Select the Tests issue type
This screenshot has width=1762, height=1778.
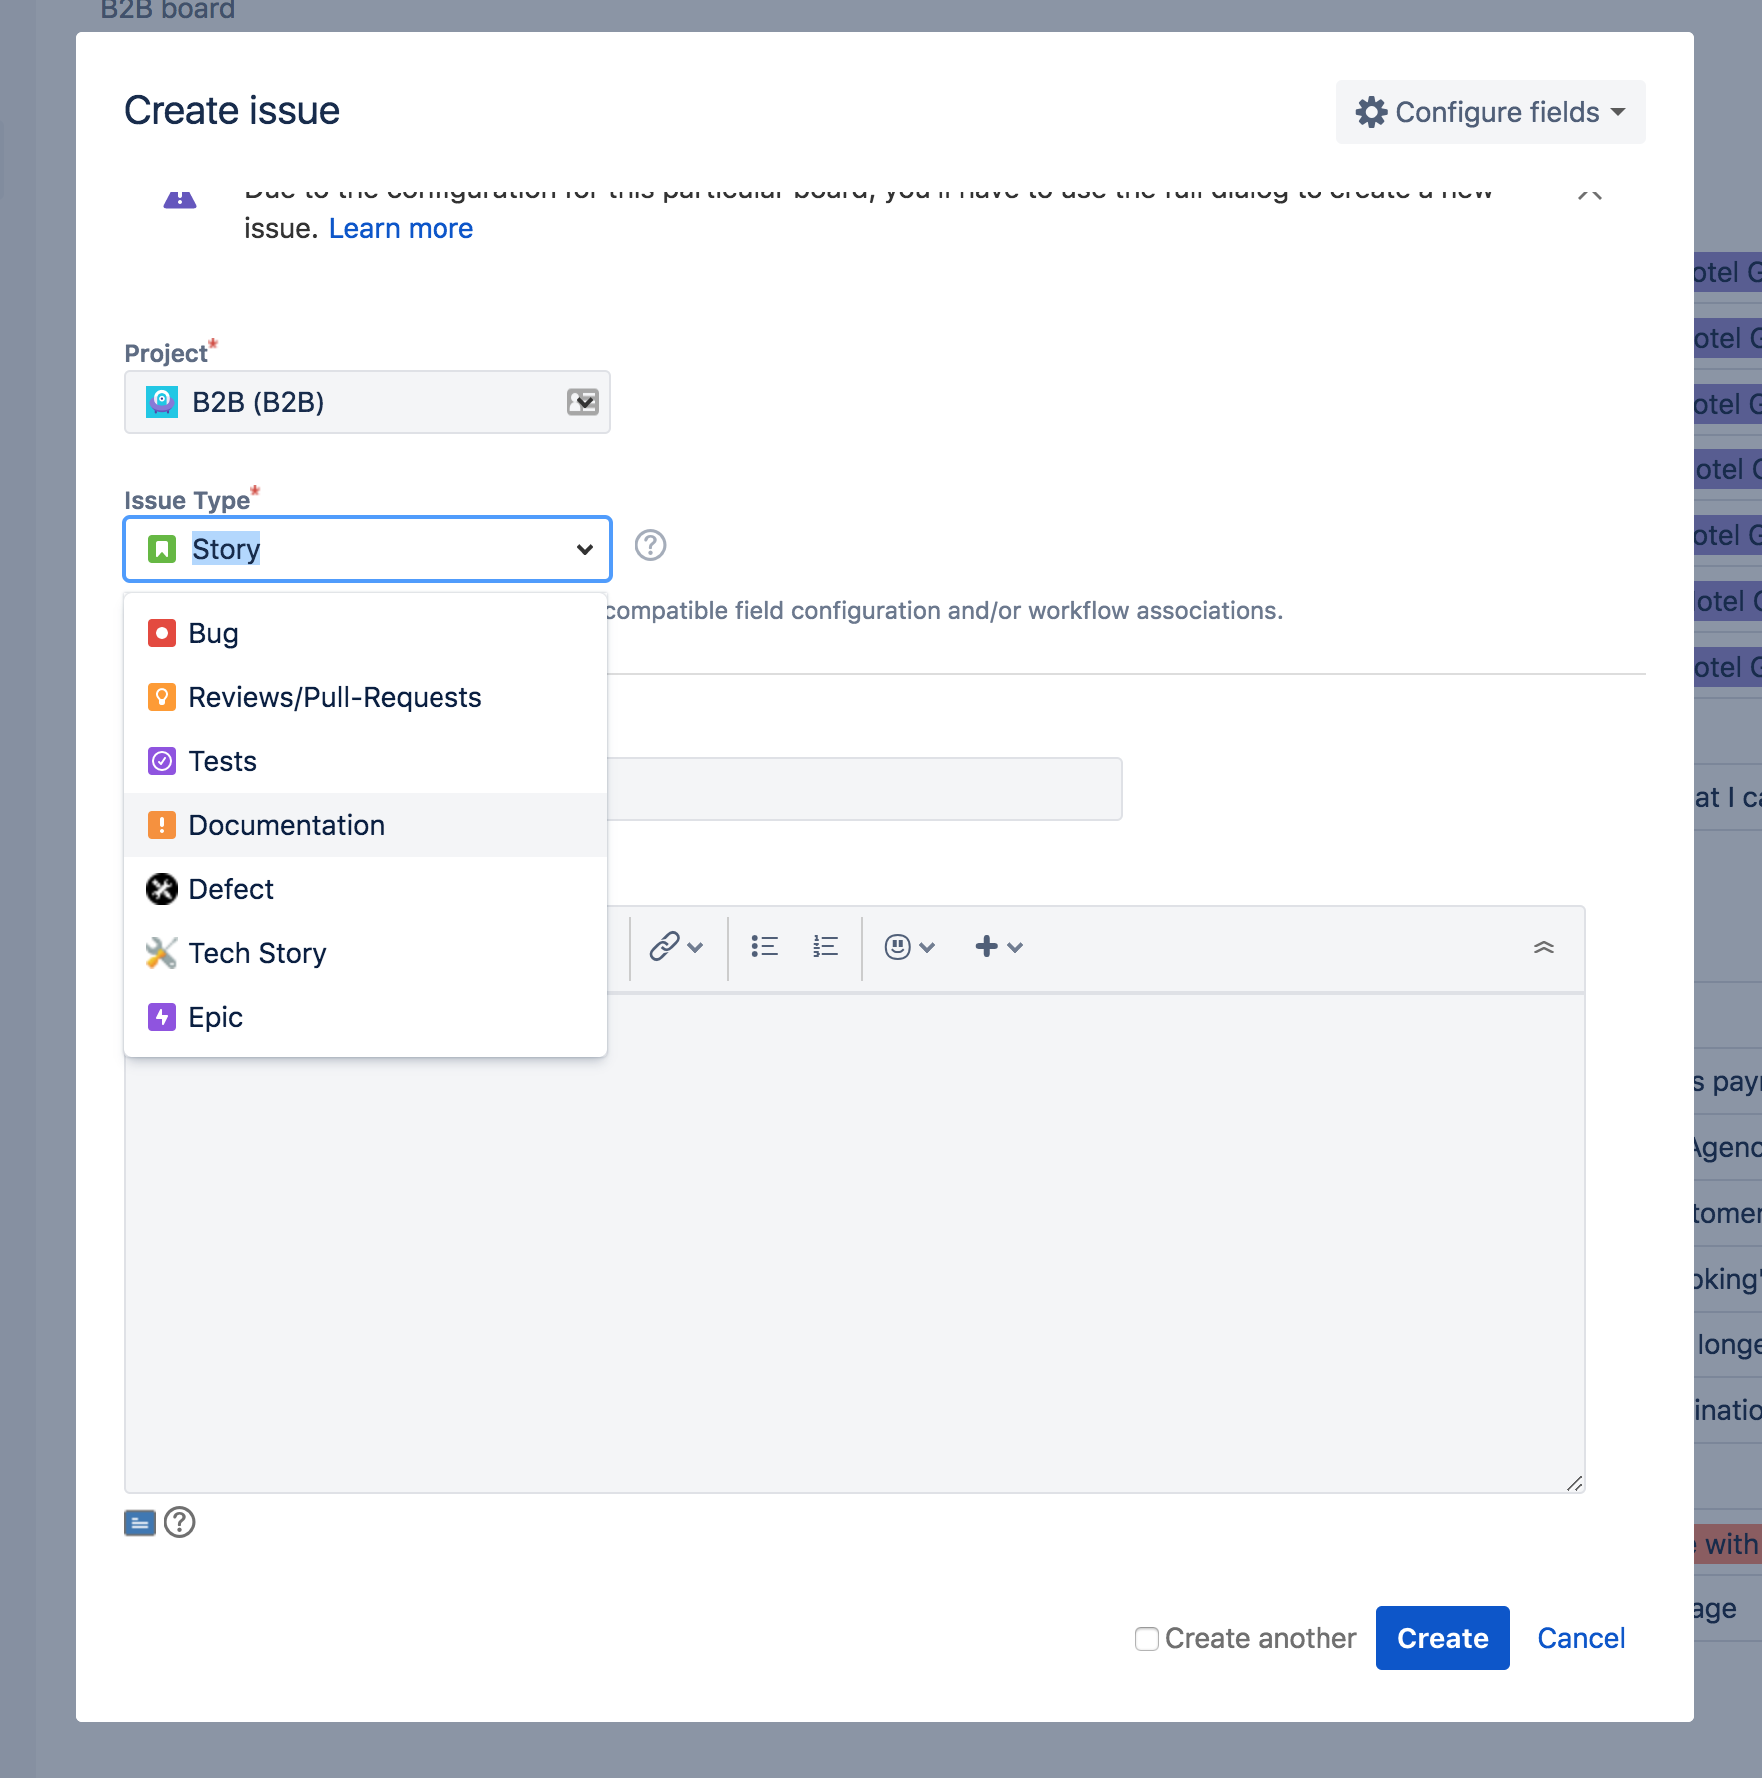coord(366,761)
